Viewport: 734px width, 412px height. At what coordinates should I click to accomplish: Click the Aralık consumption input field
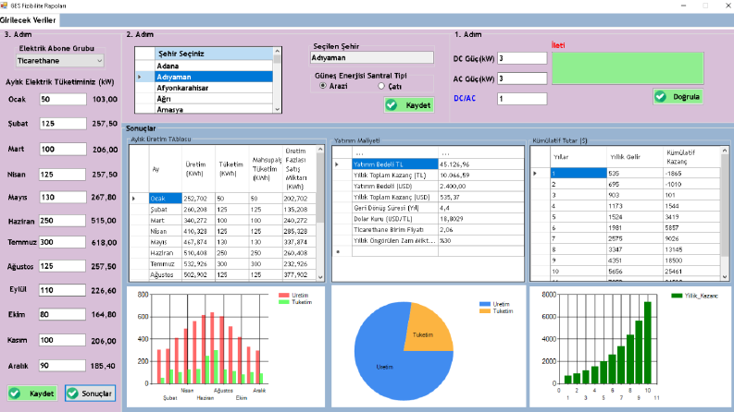(x=63, y=365)
